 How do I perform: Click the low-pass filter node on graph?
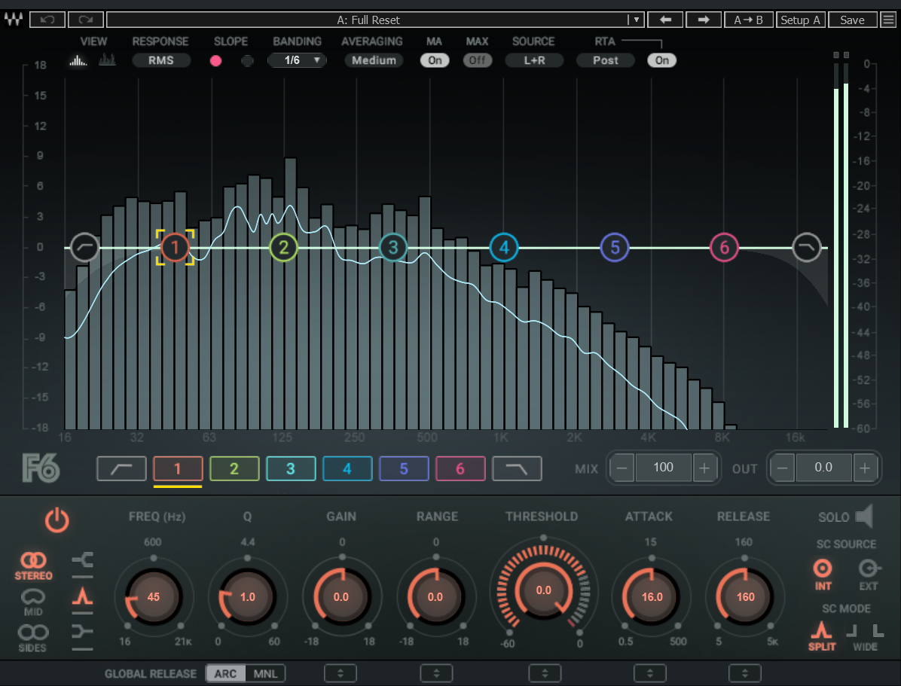[807, 248]
